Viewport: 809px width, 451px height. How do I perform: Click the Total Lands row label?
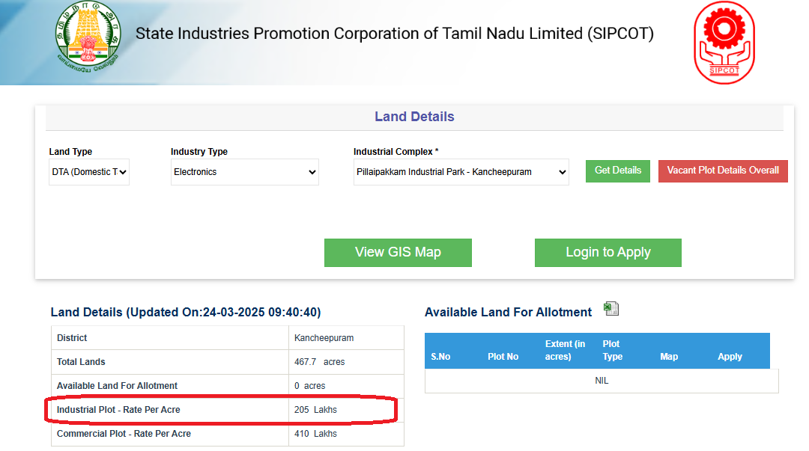pos(81,362)
